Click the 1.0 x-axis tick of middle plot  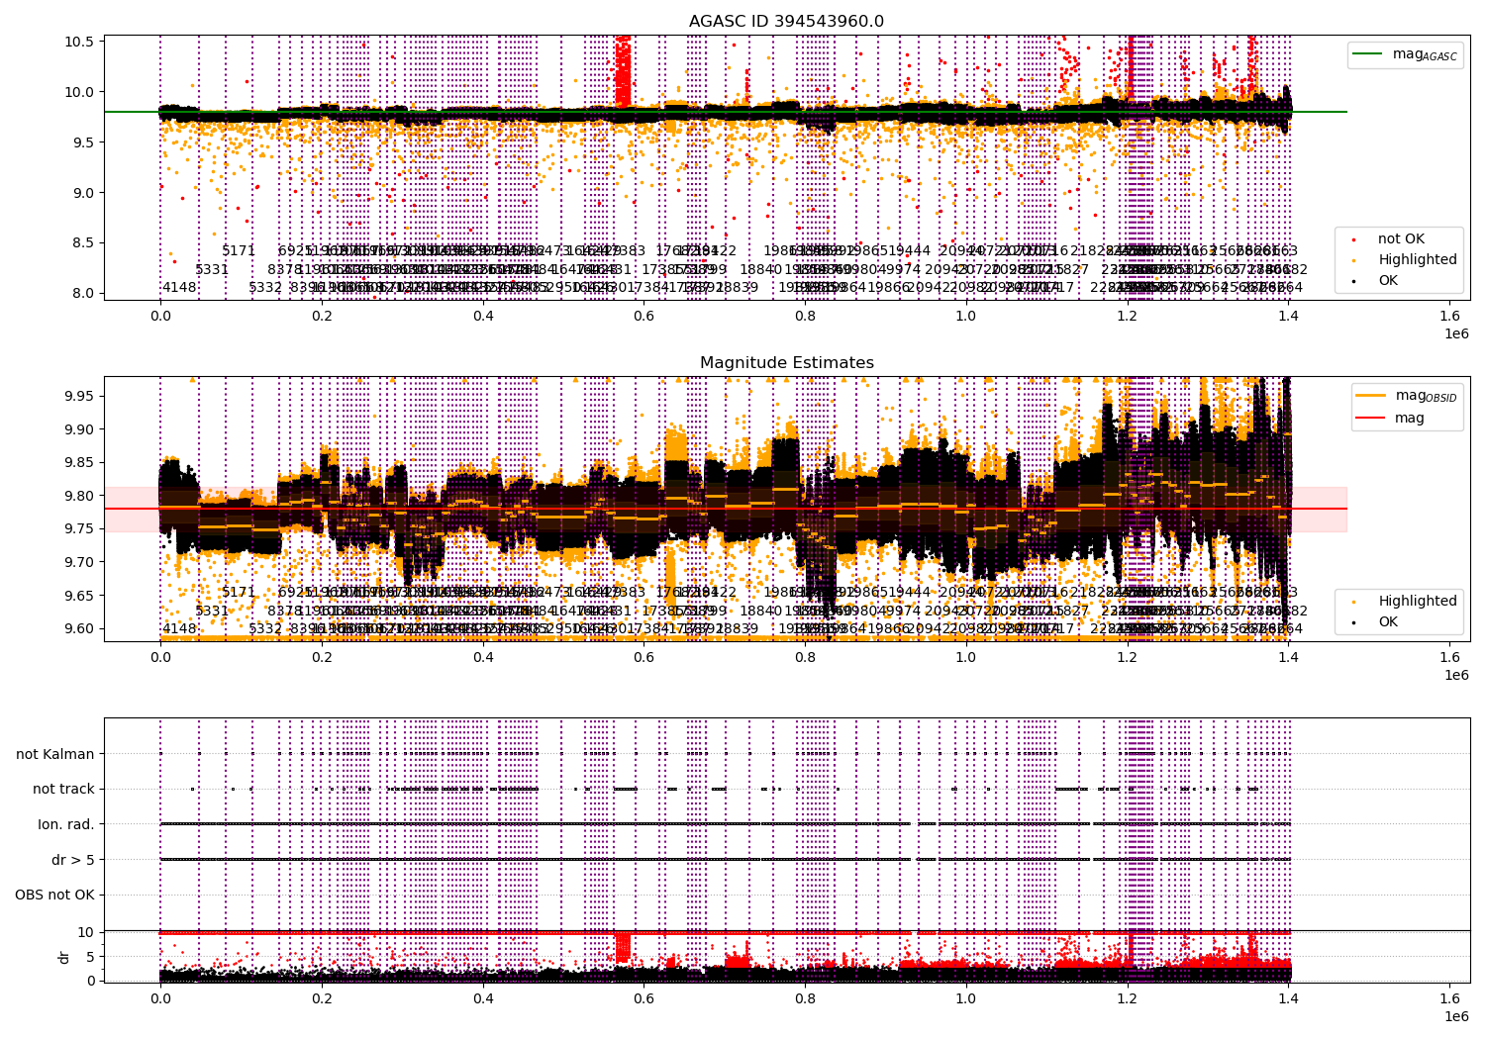(x=966, y=657)
